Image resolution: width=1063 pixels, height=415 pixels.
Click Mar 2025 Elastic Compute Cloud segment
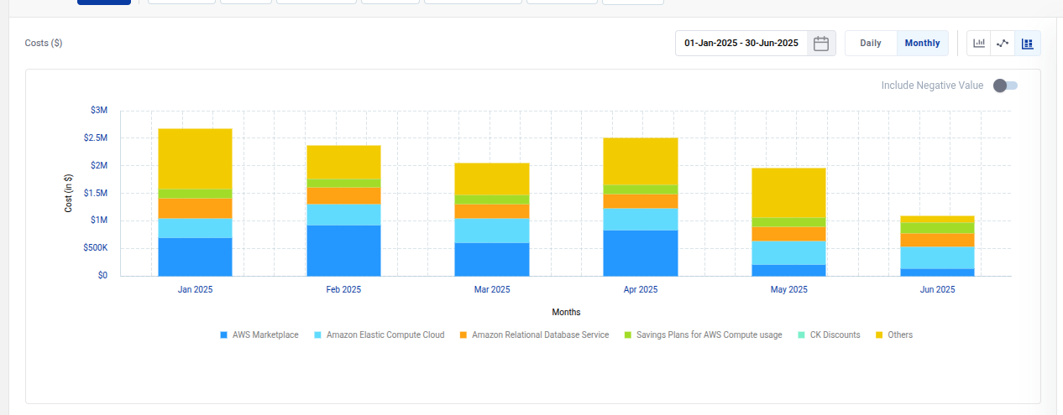pos(492,231)
